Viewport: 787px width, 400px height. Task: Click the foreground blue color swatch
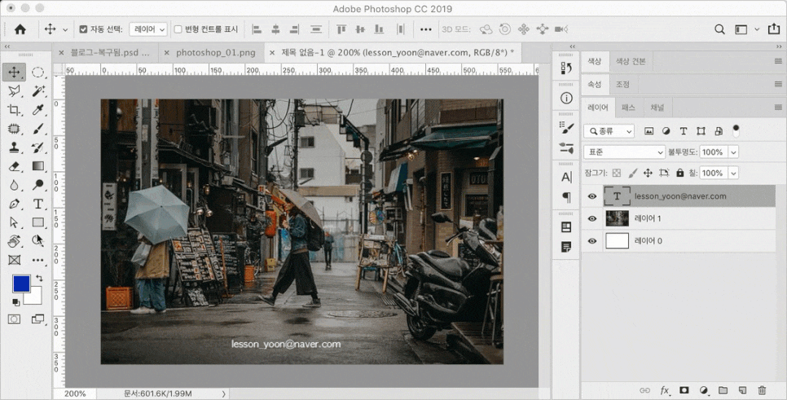point(20,283)
